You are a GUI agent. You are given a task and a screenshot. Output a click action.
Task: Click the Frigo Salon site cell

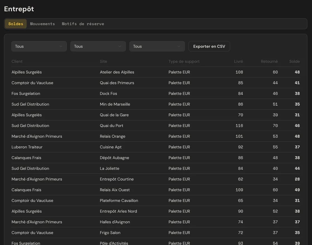click(110, 233)
